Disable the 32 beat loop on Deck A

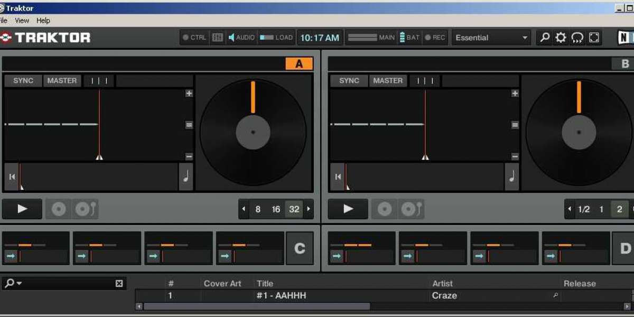(294, 209)
